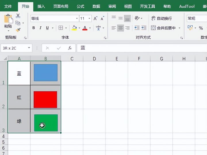
Task: Open the 文件 File menu
Action: (x=8, y=6)
